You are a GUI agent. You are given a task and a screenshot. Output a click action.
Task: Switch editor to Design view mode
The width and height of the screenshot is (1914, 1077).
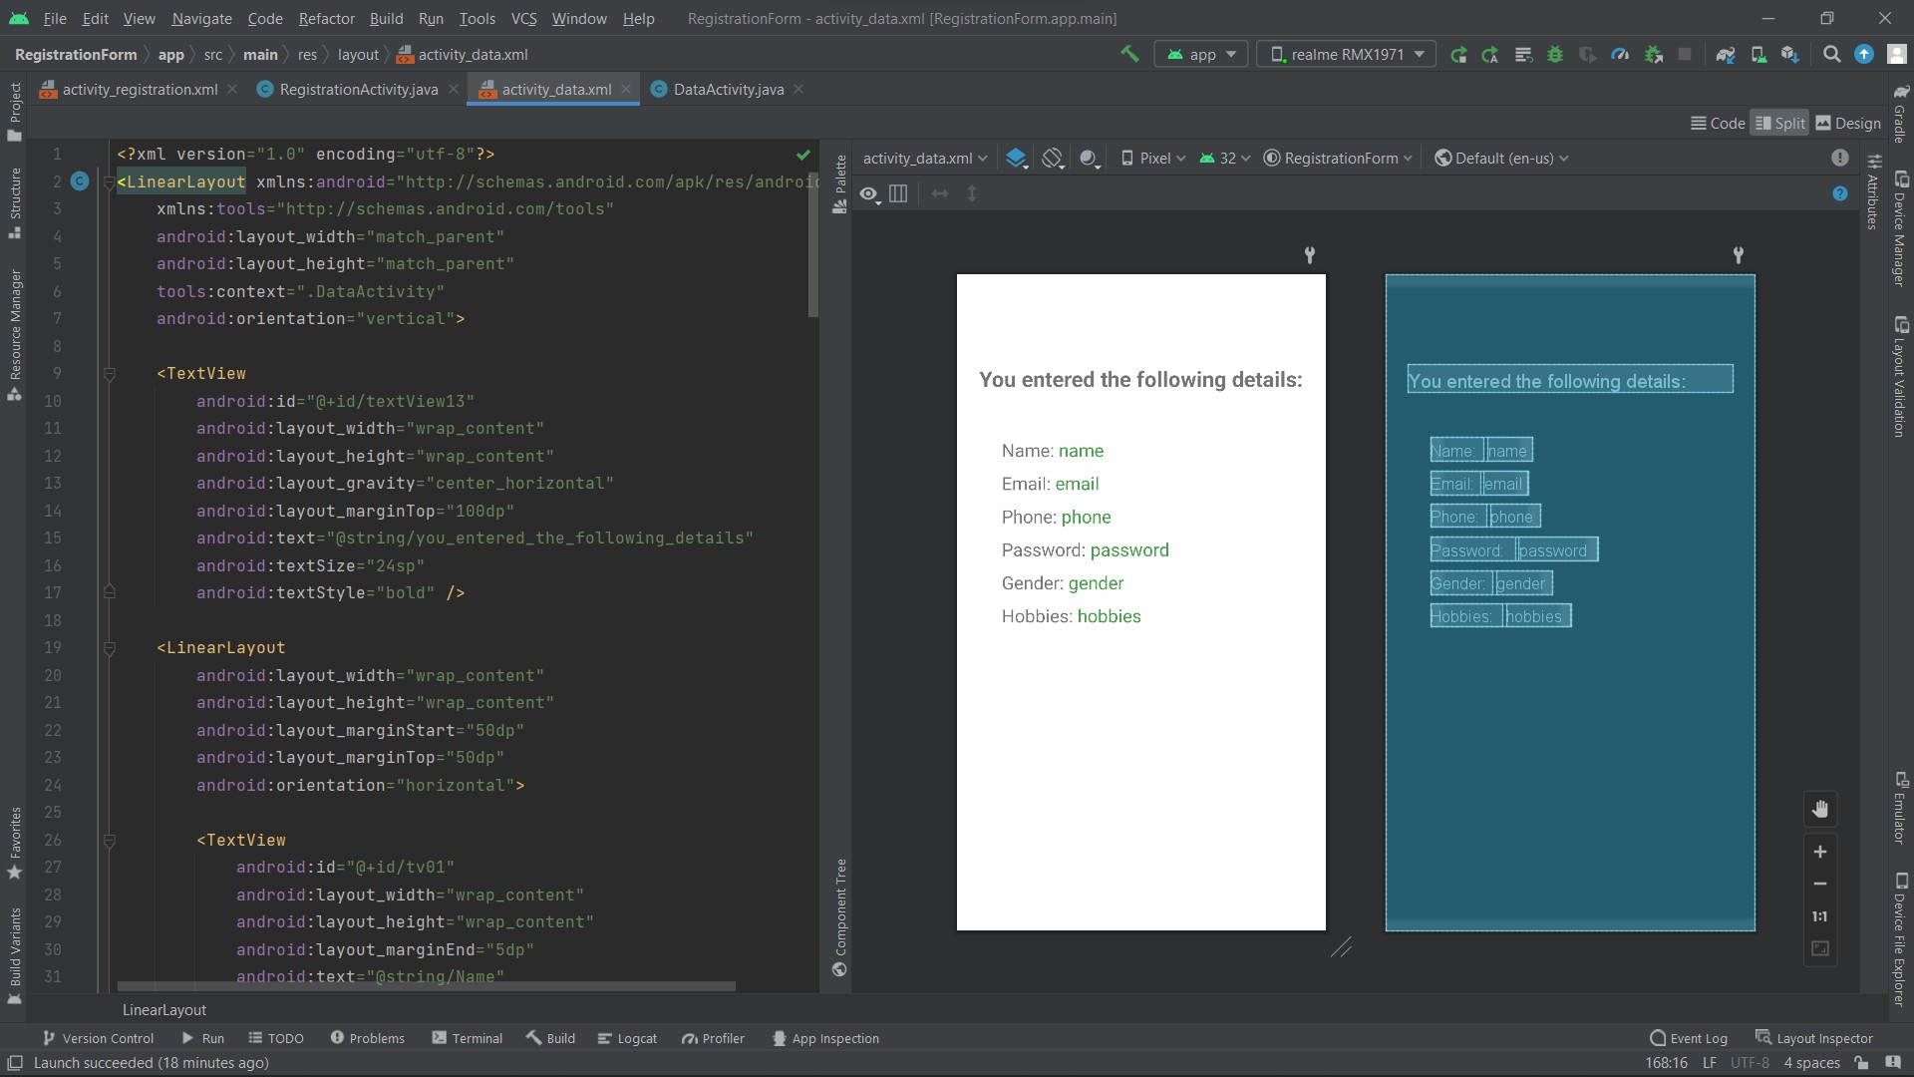(1847, 123)
